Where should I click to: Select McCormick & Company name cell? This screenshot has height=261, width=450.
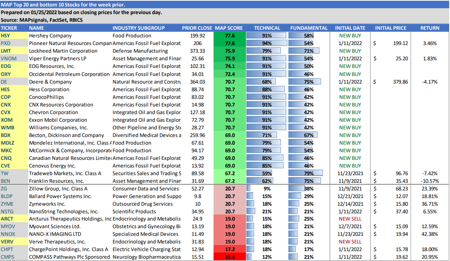point(70,151)
